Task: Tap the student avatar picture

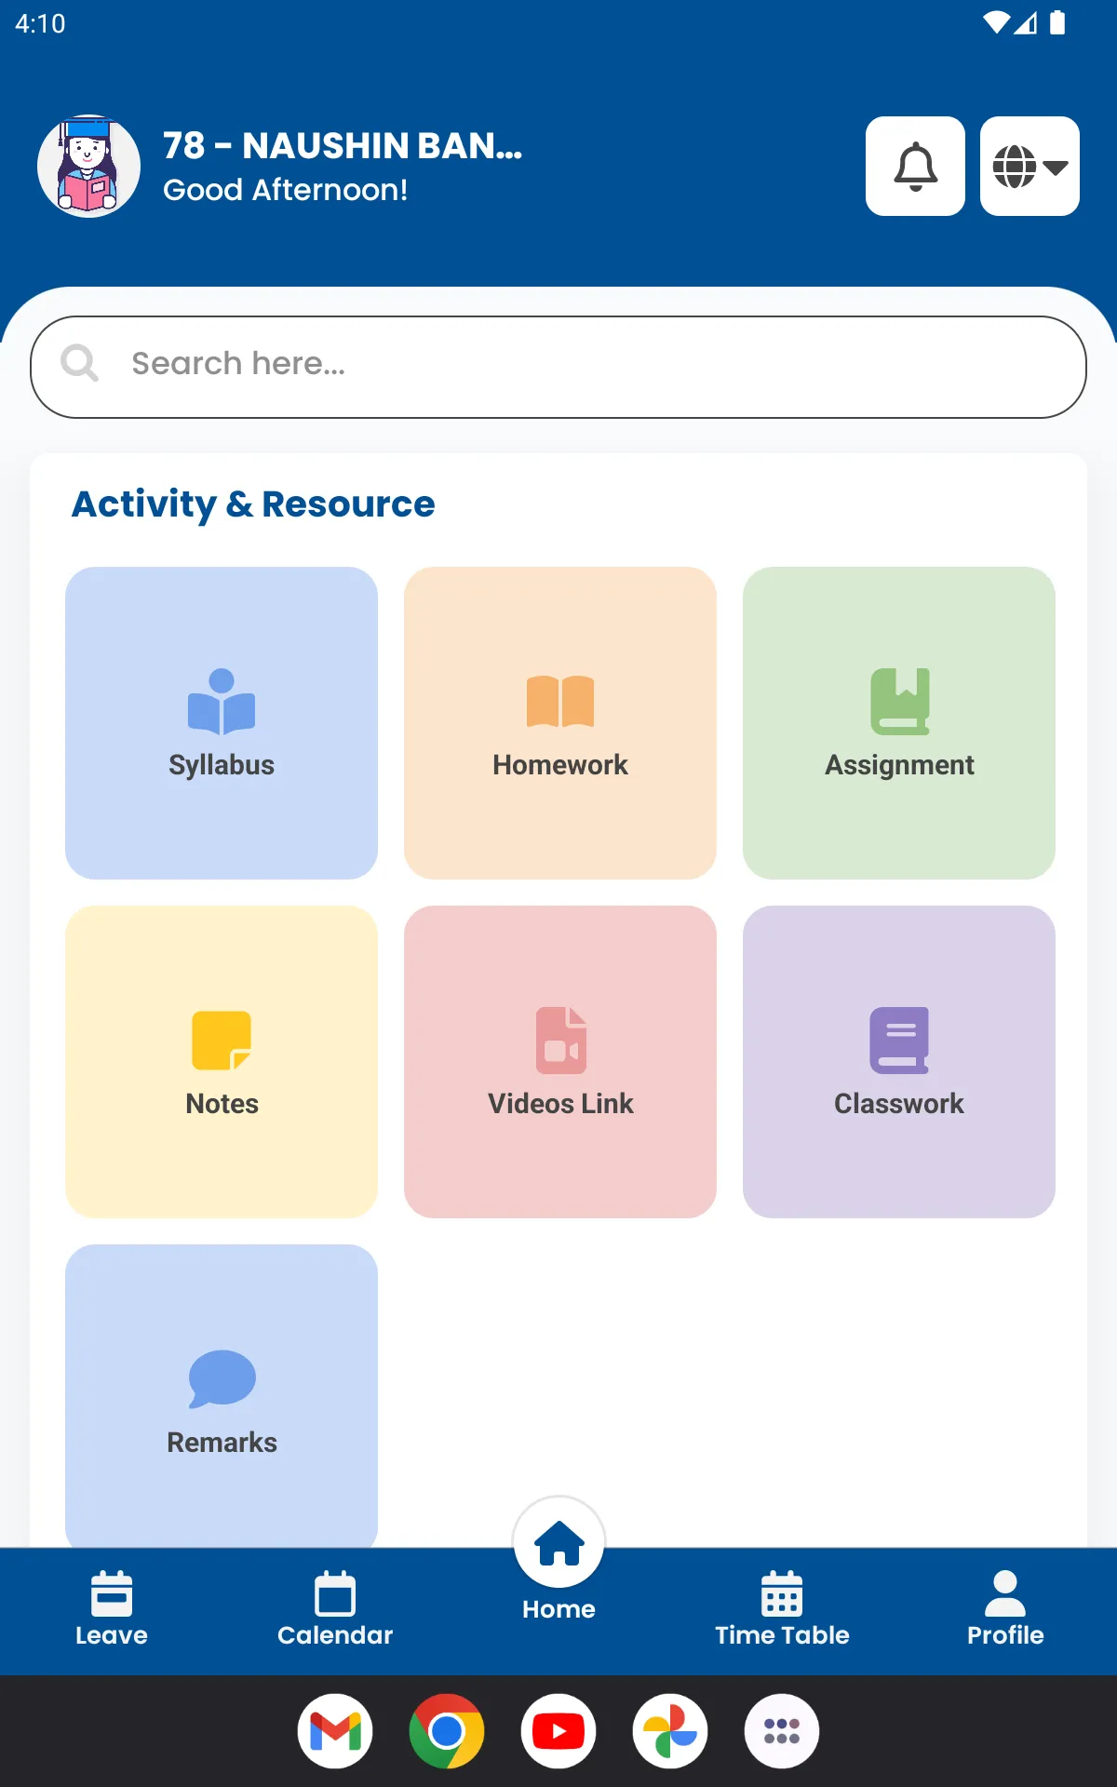Action: tap(88, 166)
